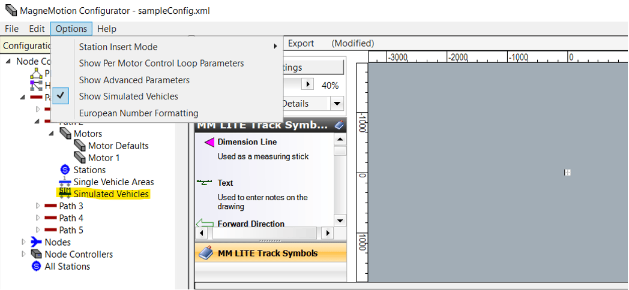
Task: Select Path 3 in the tree
Action: (x=71, y=206)
